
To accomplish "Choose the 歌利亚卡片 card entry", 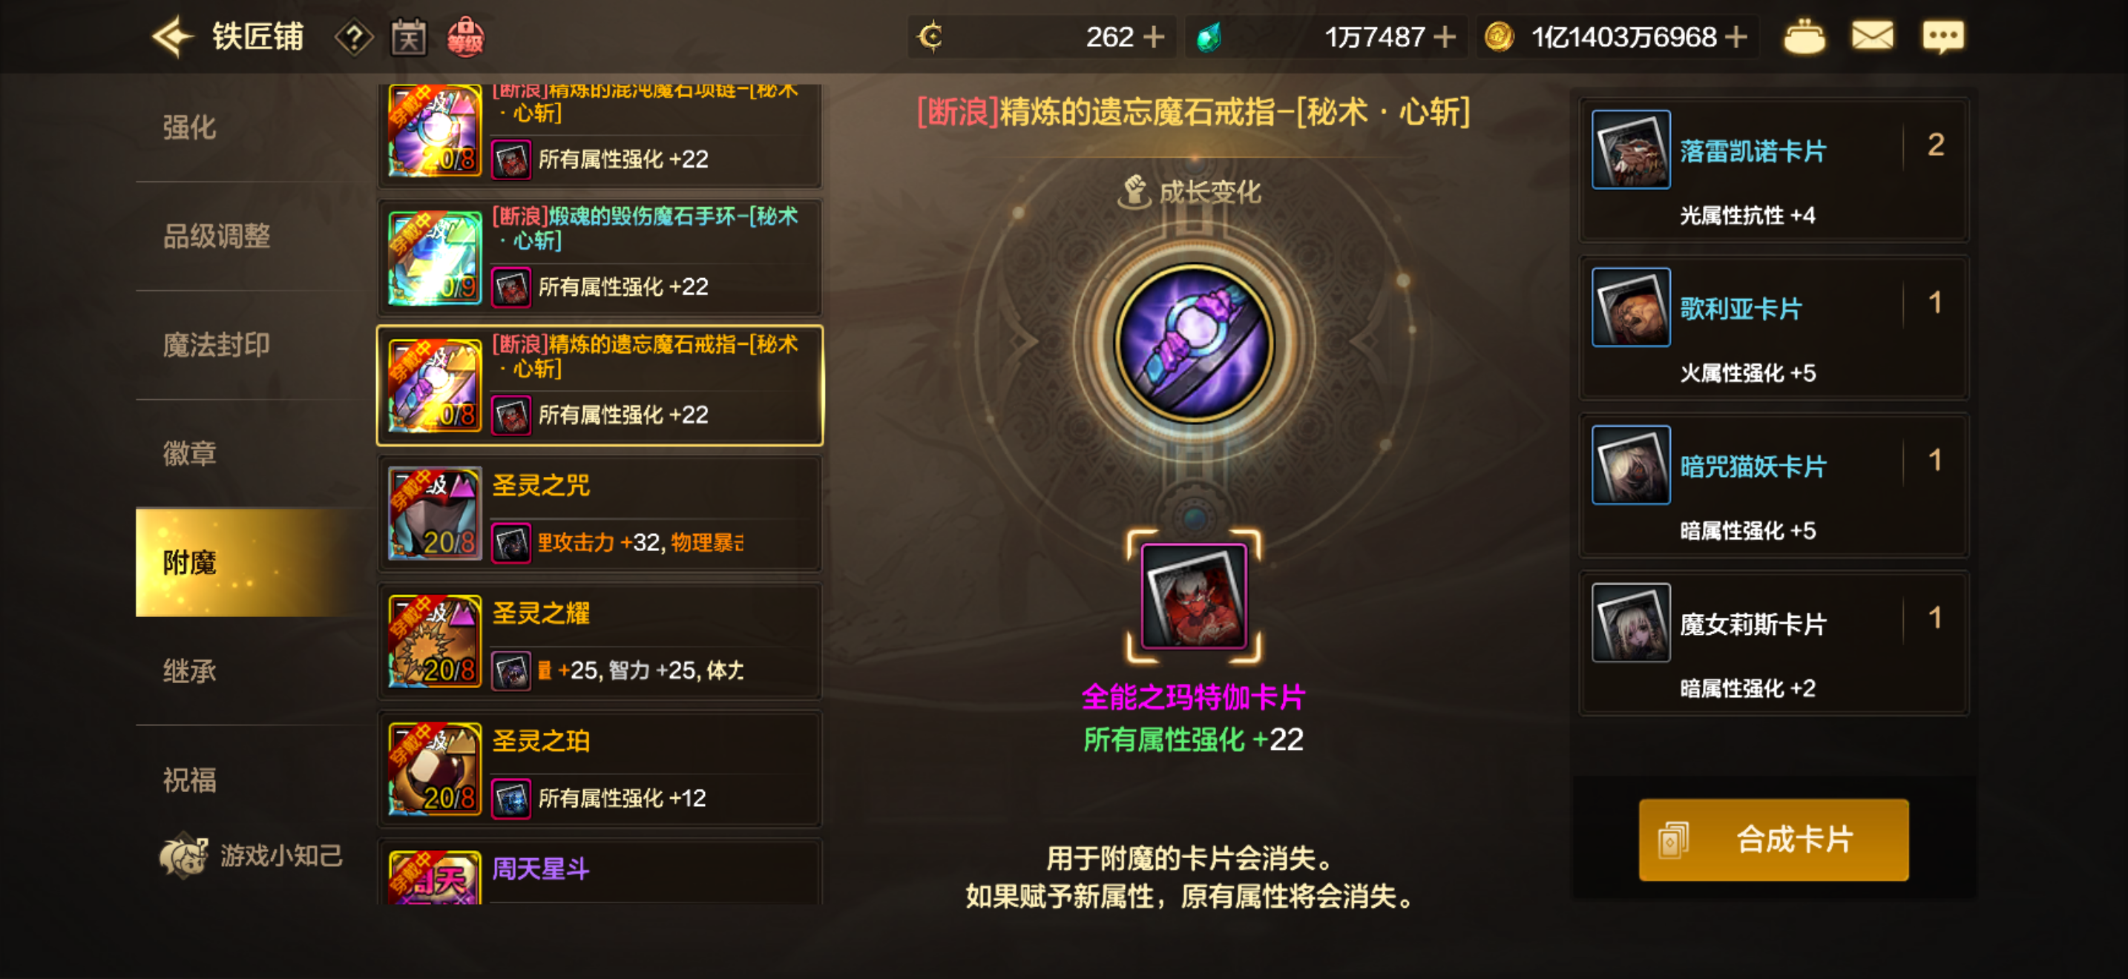I will tap(1773, 328).
